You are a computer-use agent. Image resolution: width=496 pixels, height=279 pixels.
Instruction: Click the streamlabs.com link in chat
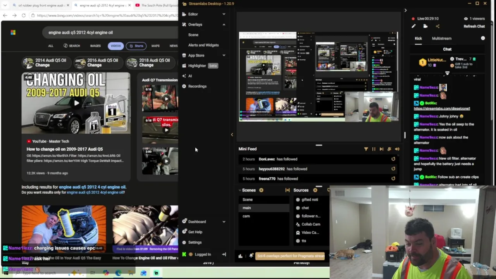[x=442, y=108]
